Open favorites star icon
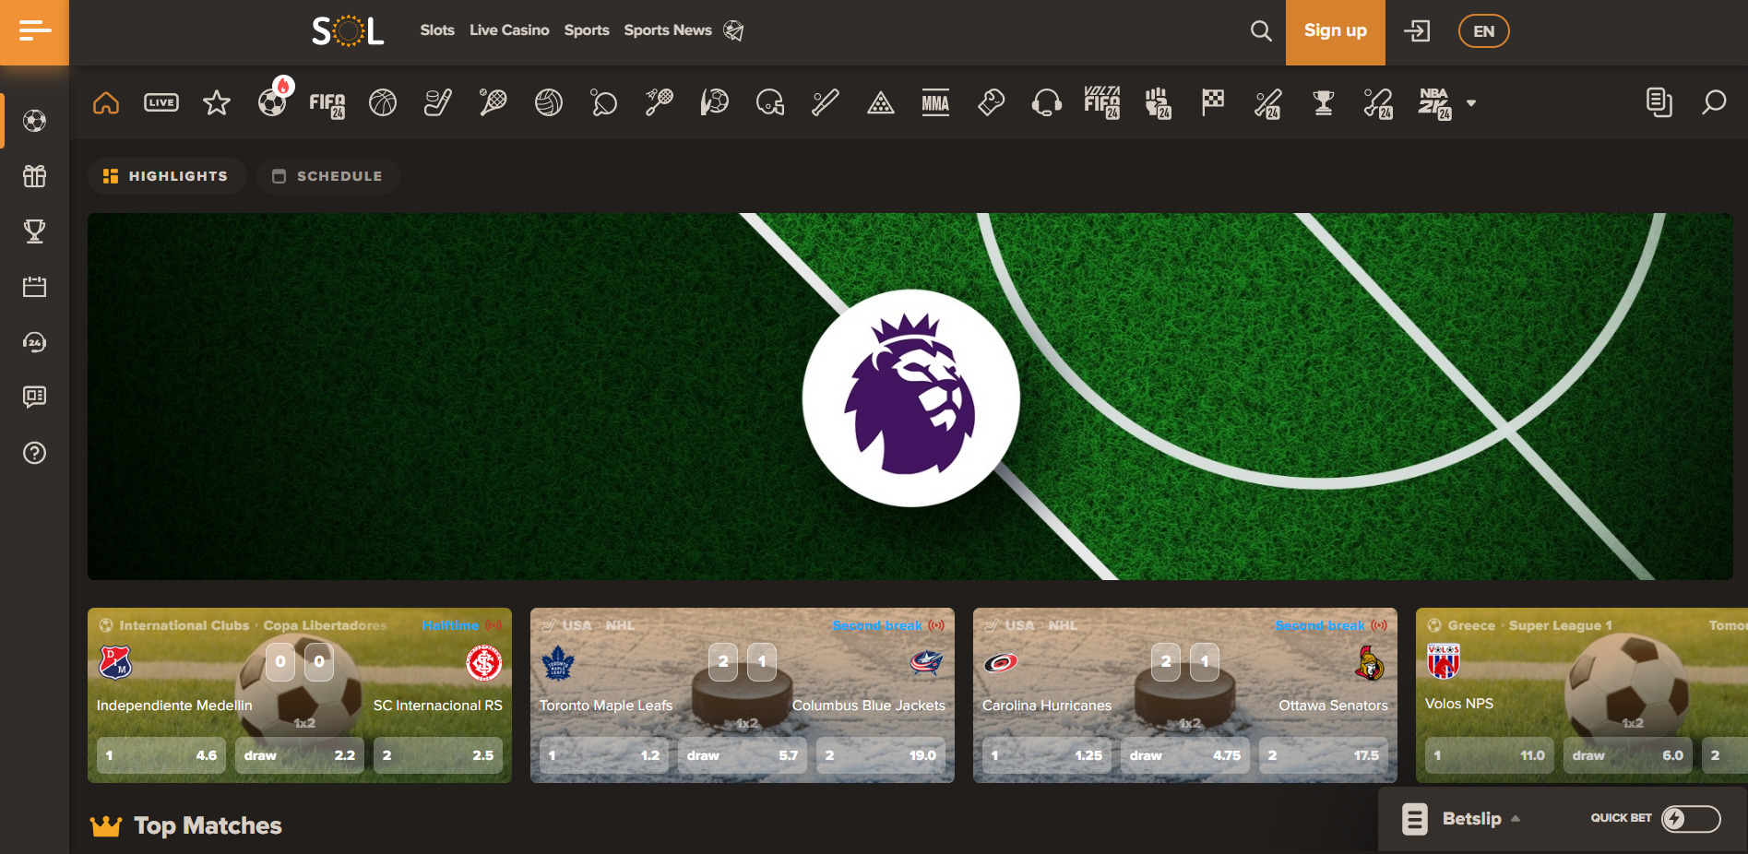The image size is (1748, 854). 217,102
